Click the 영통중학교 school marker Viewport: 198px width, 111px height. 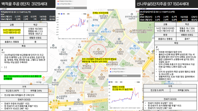coord(101,37)
